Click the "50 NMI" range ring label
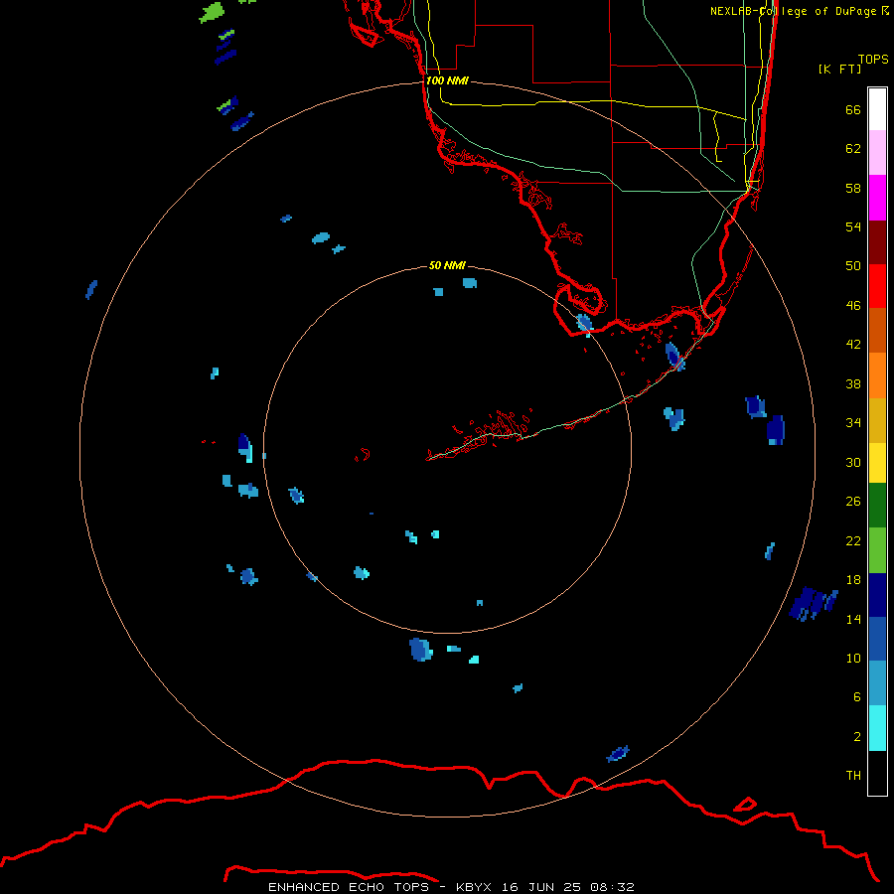The width and height of the screenshot is (894, 894). (x=447, y=265)
